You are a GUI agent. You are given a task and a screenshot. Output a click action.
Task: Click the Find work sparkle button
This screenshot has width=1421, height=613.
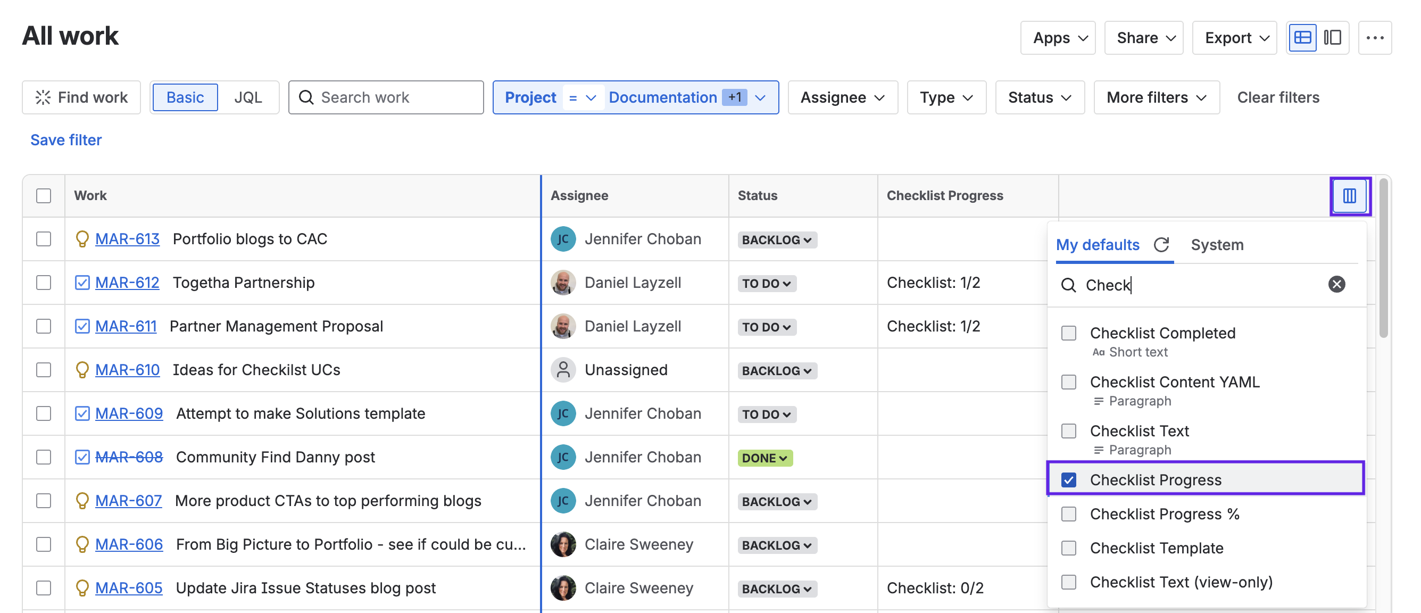pyautogui.click(x=81, y=97)
